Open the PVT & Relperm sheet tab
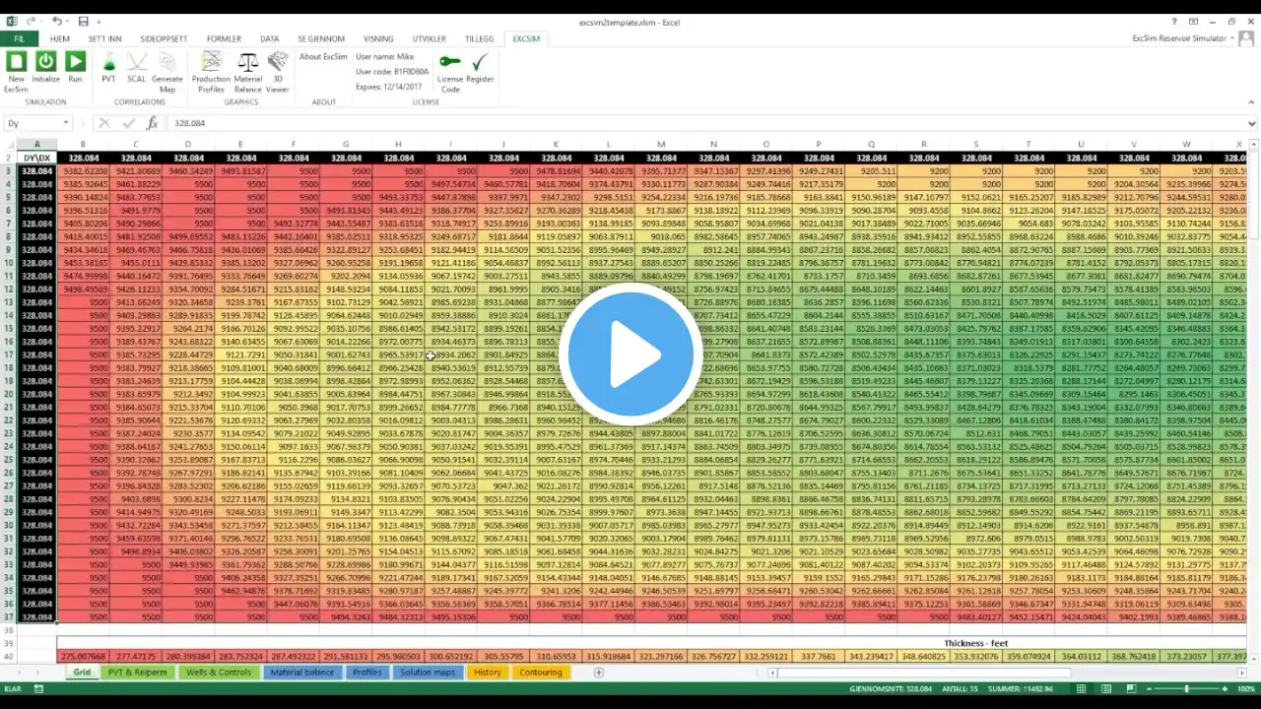Screen dimensions: 1261x709 (137, 673)
